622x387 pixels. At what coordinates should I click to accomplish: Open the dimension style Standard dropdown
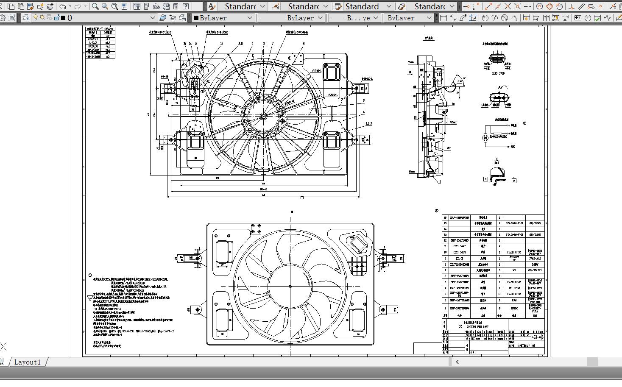pyautogui.click(x=306, y=6)
